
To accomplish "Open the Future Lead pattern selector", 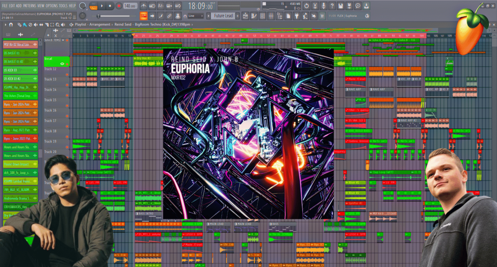I will click(224, 16).
